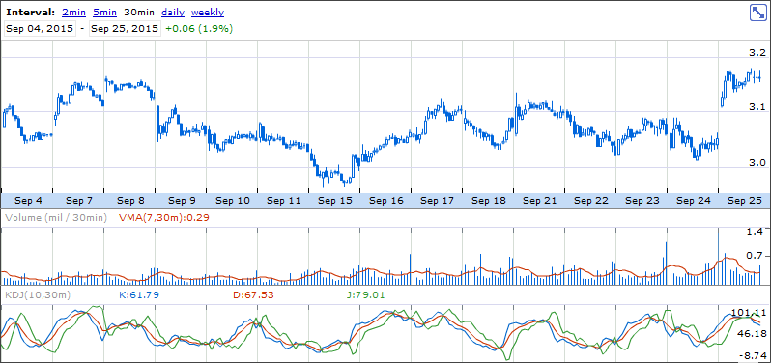Select the 30min interval
The image size is (771, 363).
coord(140,13)
